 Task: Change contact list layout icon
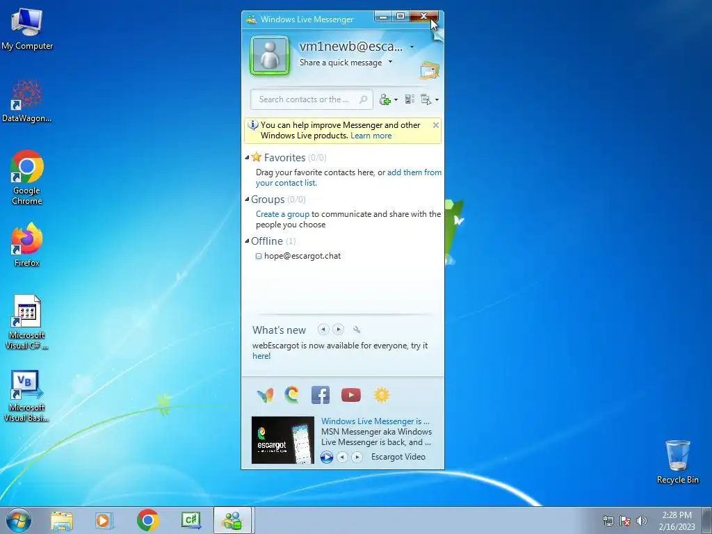pos(410,99)
